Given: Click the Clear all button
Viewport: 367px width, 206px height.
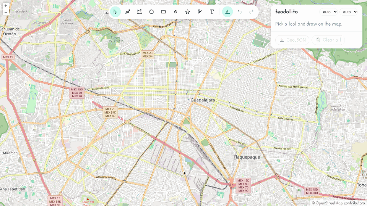Looking at the screenshot, I should (328, 40).
